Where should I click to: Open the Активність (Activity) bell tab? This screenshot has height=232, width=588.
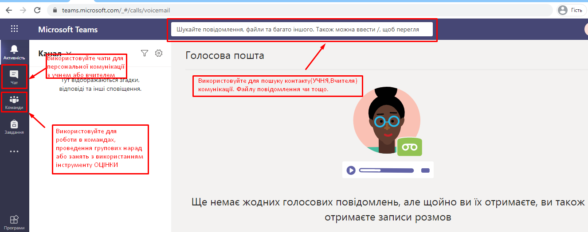[x=14, y=51]
